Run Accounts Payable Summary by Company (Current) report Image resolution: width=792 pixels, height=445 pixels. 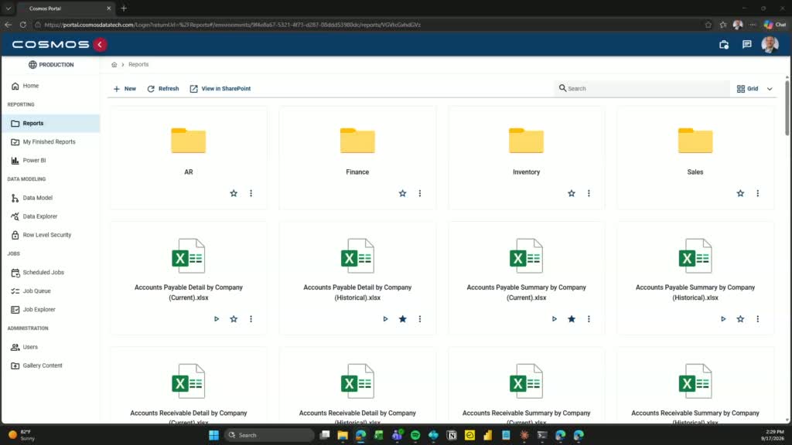point(554,319)
